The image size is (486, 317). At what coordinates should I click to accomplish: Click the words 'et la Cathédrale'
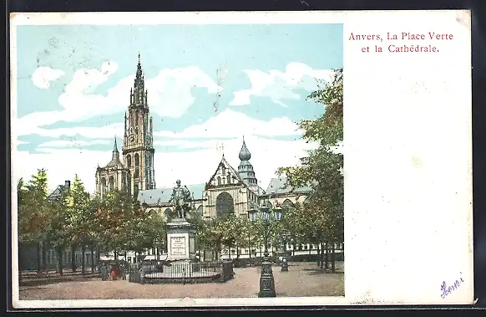point(400,49)
